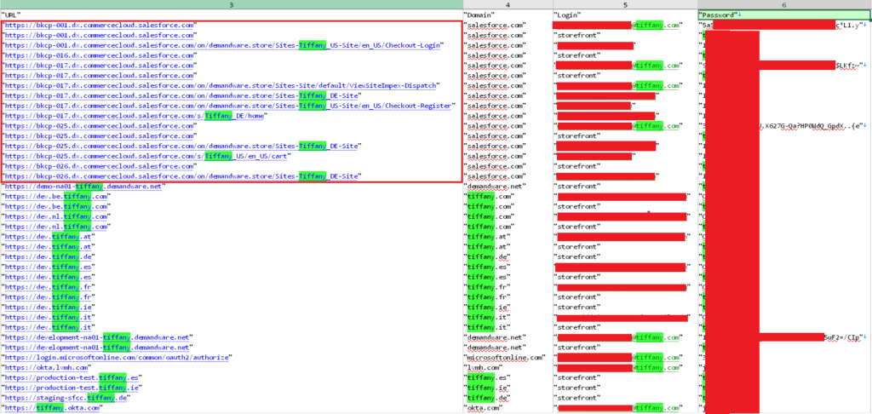Select column header 4
The height and width of the screenshot is (414, 872).
coord(508,4)
